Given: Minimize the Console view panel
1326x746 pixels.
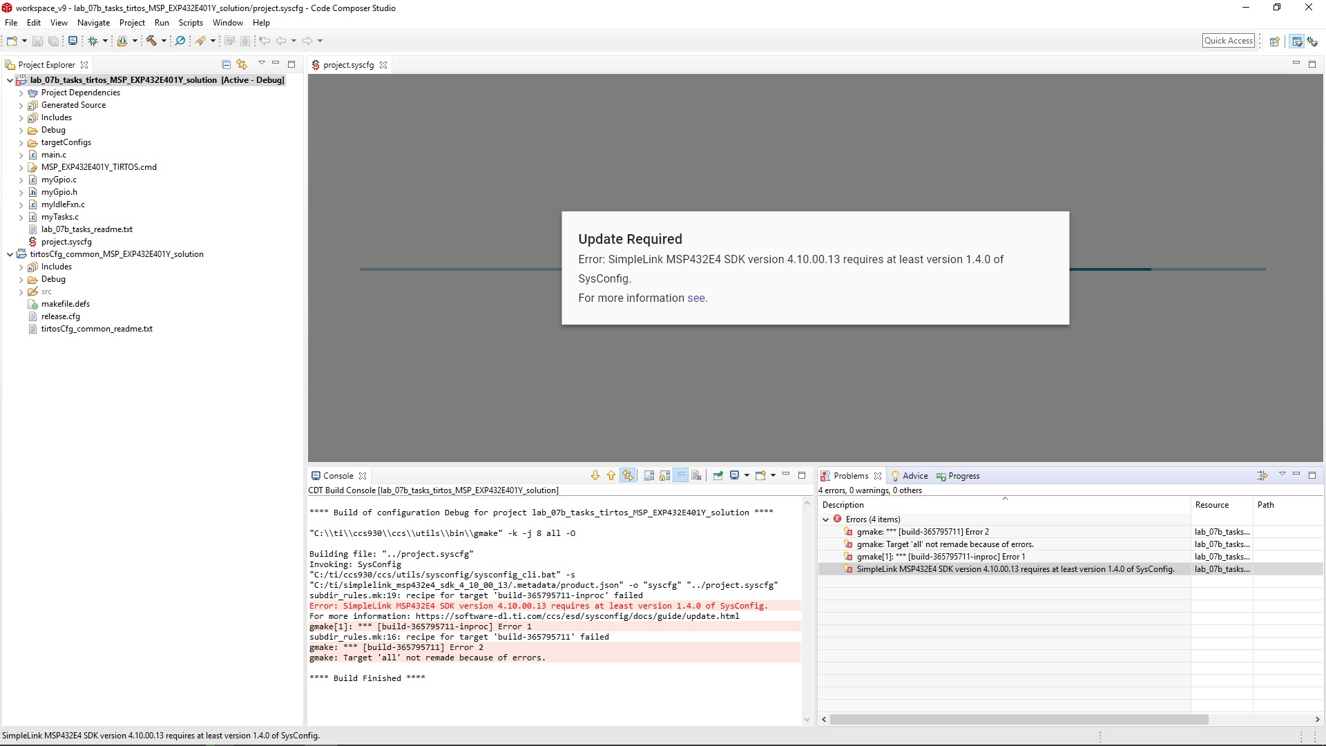Looking at the screenshot, I should coord(786,474).
